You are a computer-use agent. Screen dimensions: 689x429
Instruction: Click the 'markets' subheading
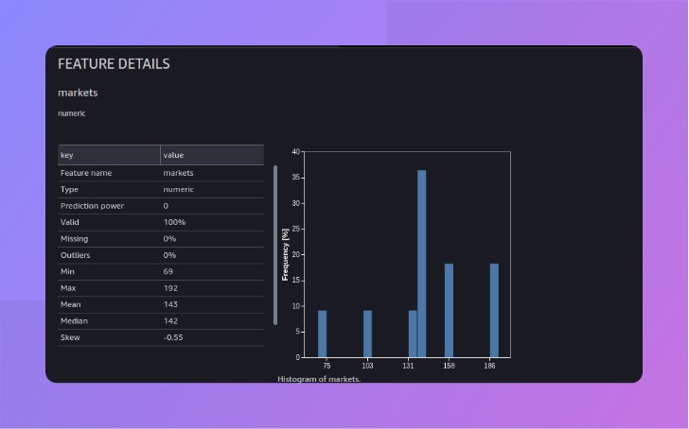(78, 93)
